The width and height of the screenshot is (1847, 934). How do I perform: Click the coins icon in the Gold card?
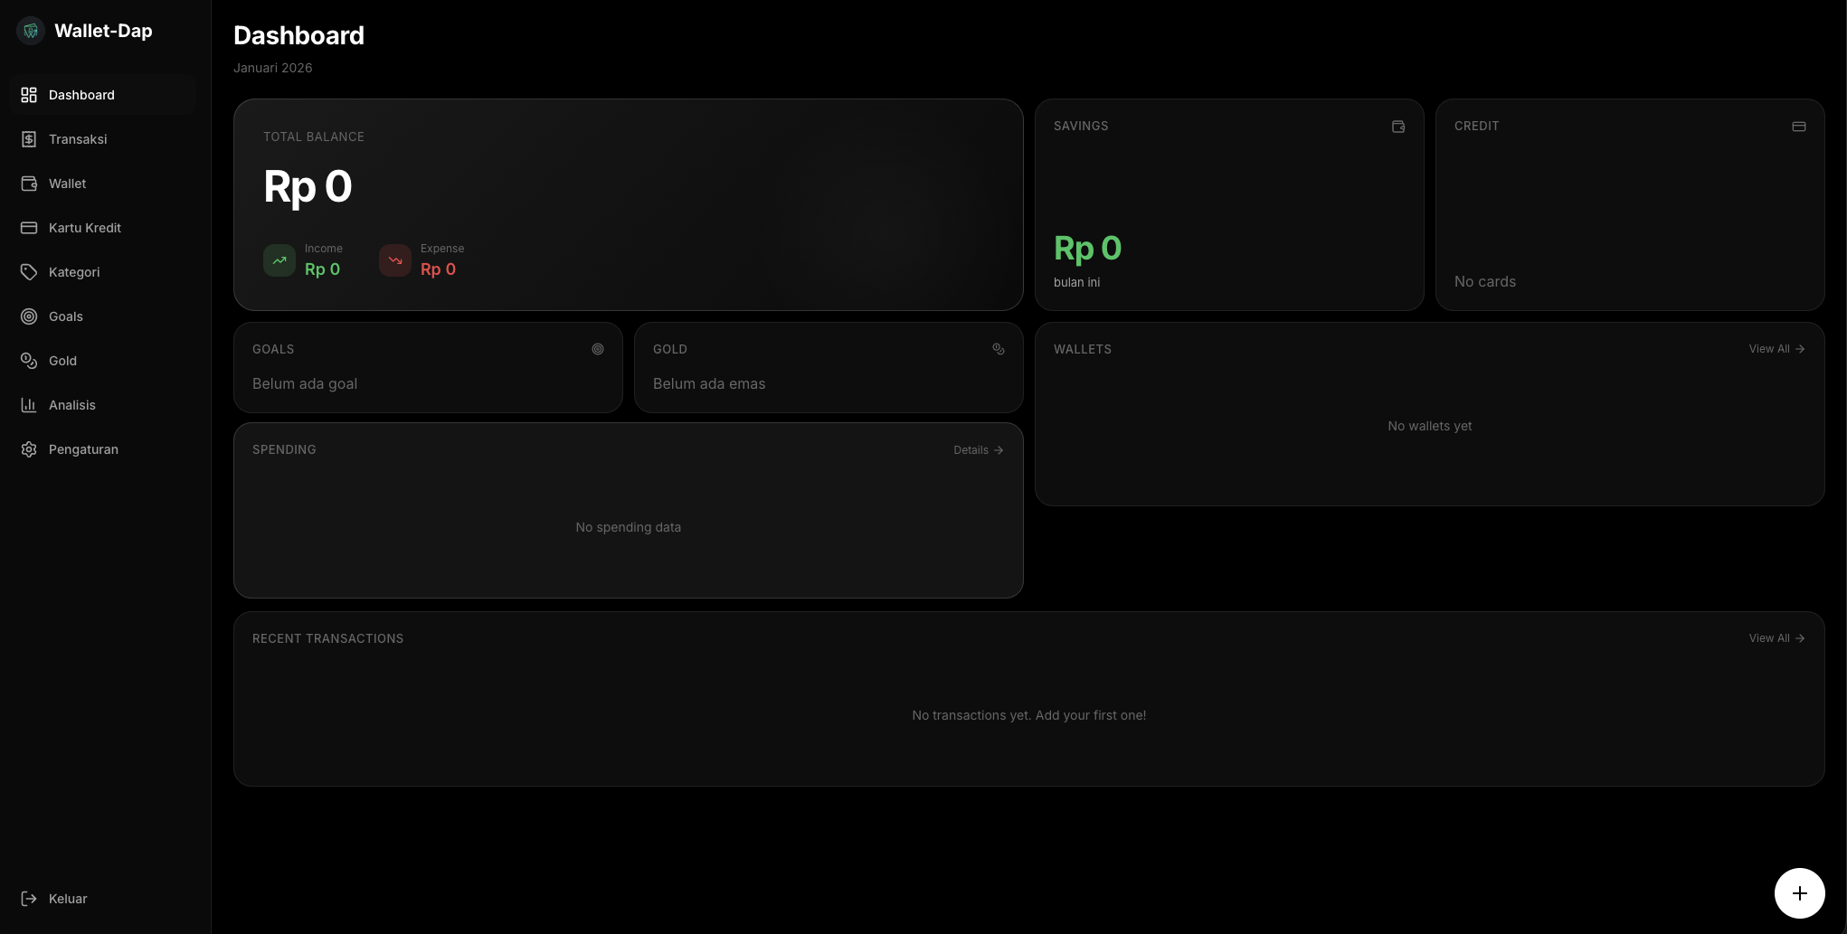999,349
